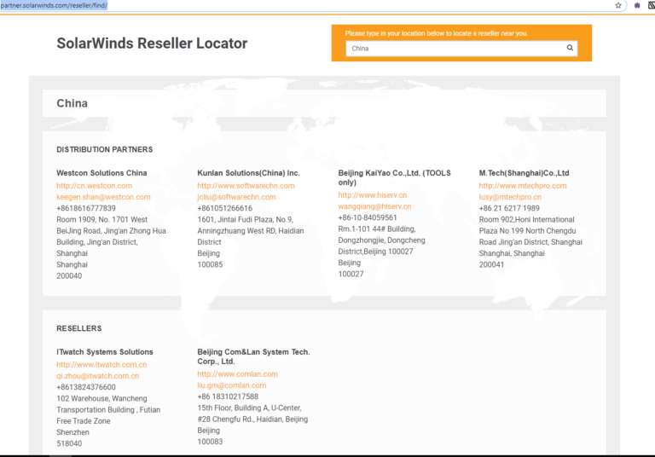Click postal code 100085

click(210, 264)
